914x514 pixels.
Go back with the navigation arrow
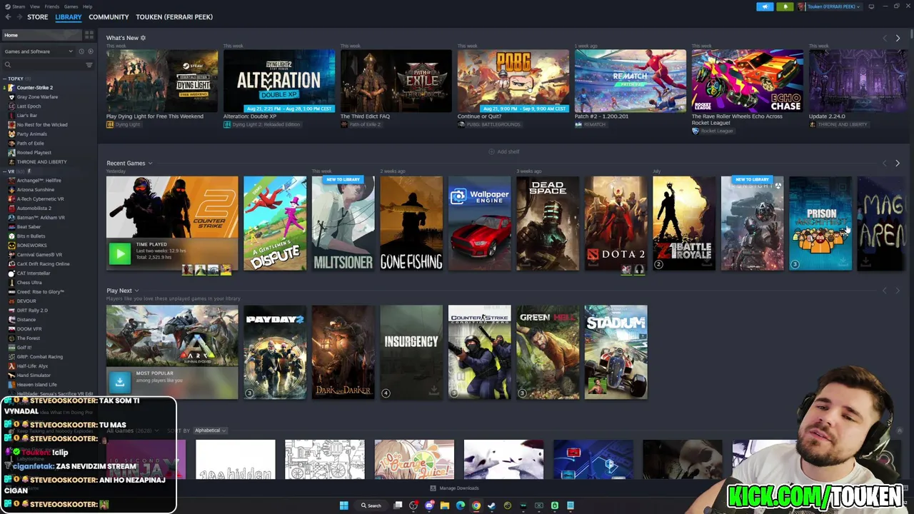pos(9,17)
